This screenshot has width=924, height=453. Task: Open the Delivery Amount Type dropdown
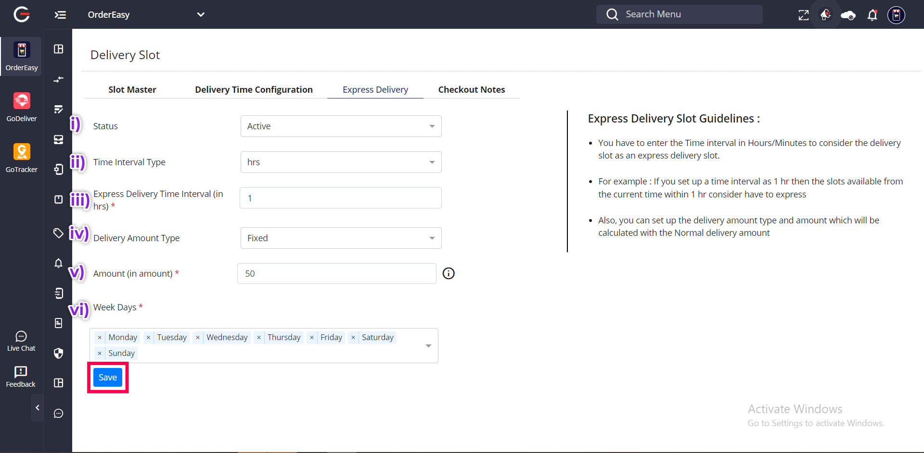341,238
